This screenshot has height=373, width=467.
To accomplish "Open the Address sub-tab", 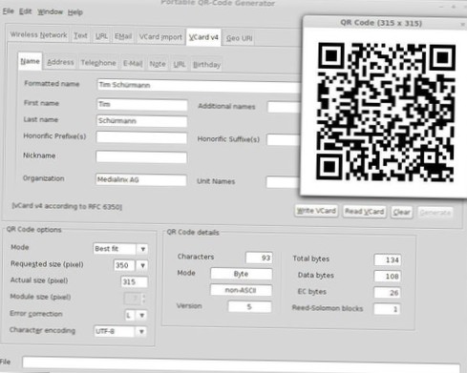I will (x=60, y=62).
